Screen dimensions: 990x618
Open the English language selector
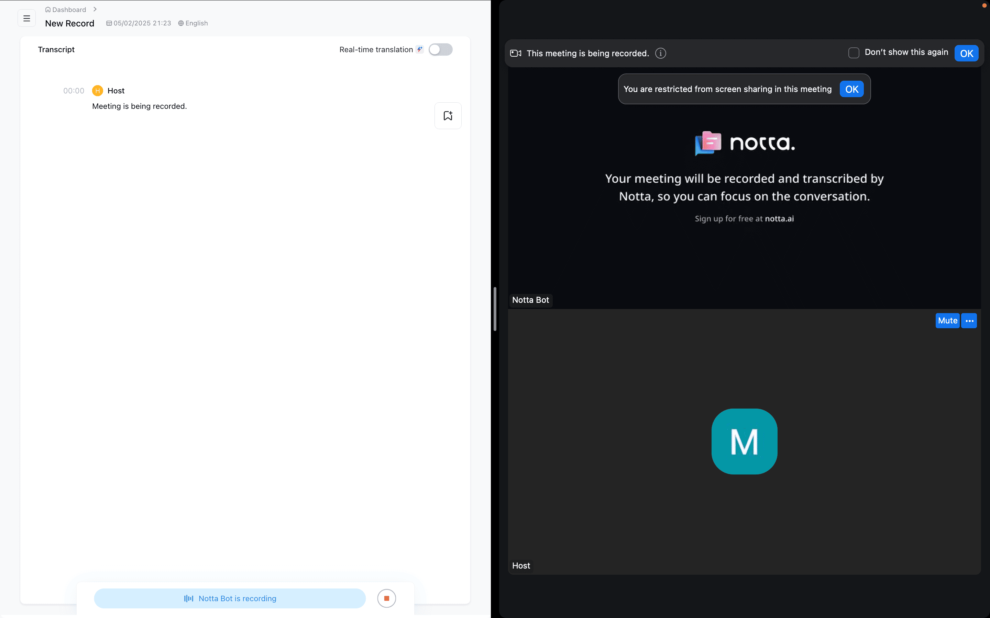193,23
